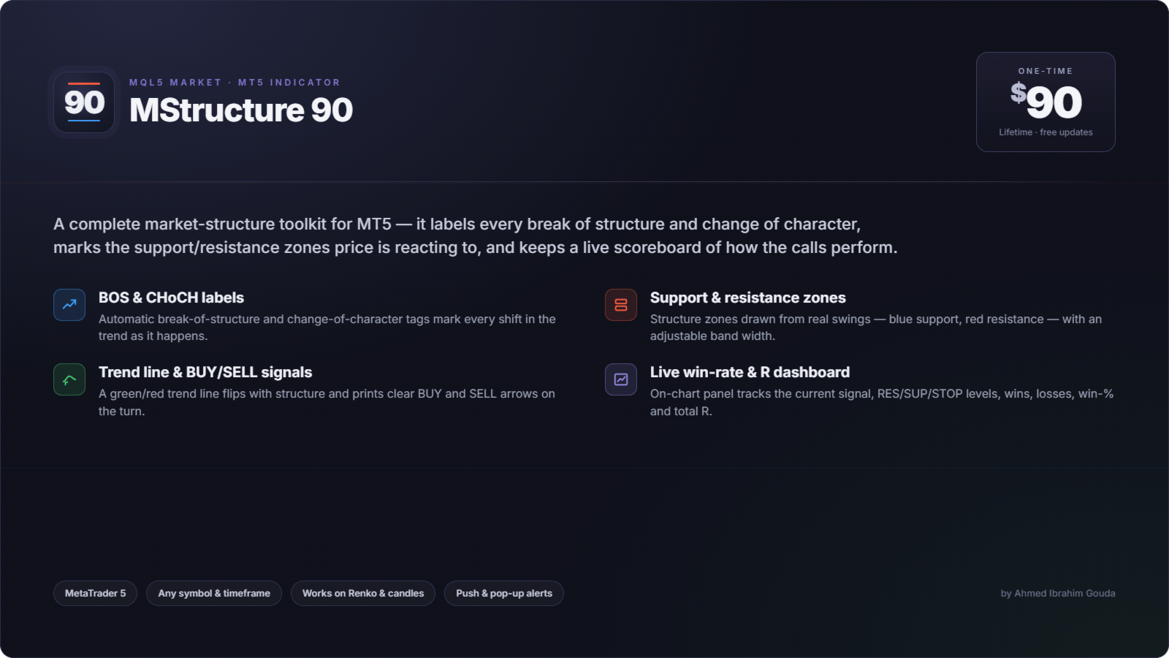This screenshot has height=658, width=1169.
Task: Click the $90 one-time price card
Action: 1046,102
